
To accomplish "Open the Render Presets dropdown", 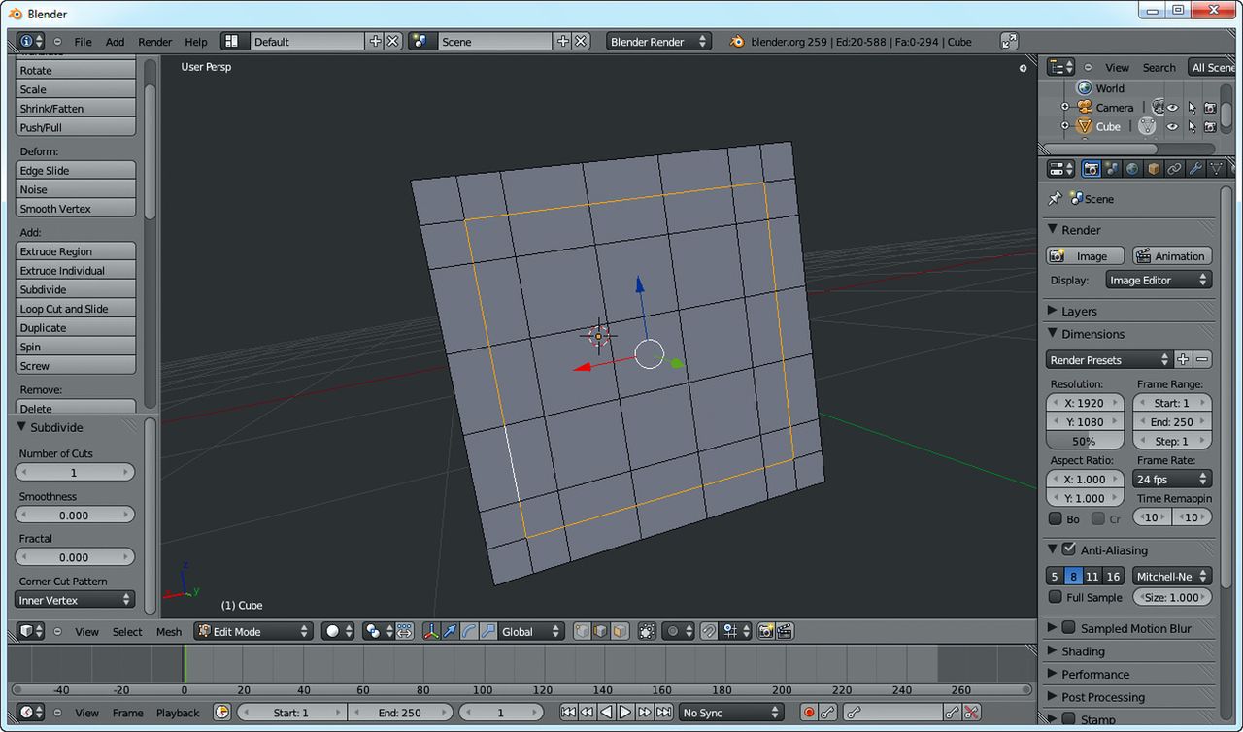I will (1110, 359).
